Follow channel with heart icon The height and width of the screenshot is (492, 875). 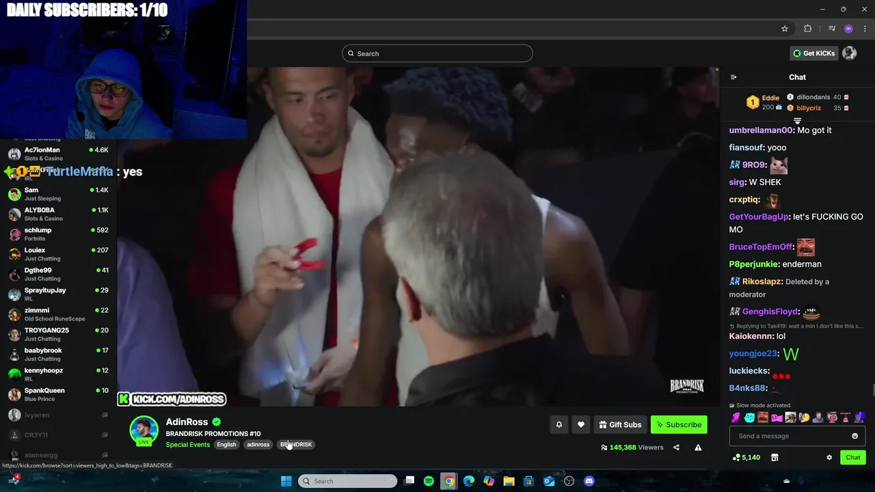pos(580,424)
